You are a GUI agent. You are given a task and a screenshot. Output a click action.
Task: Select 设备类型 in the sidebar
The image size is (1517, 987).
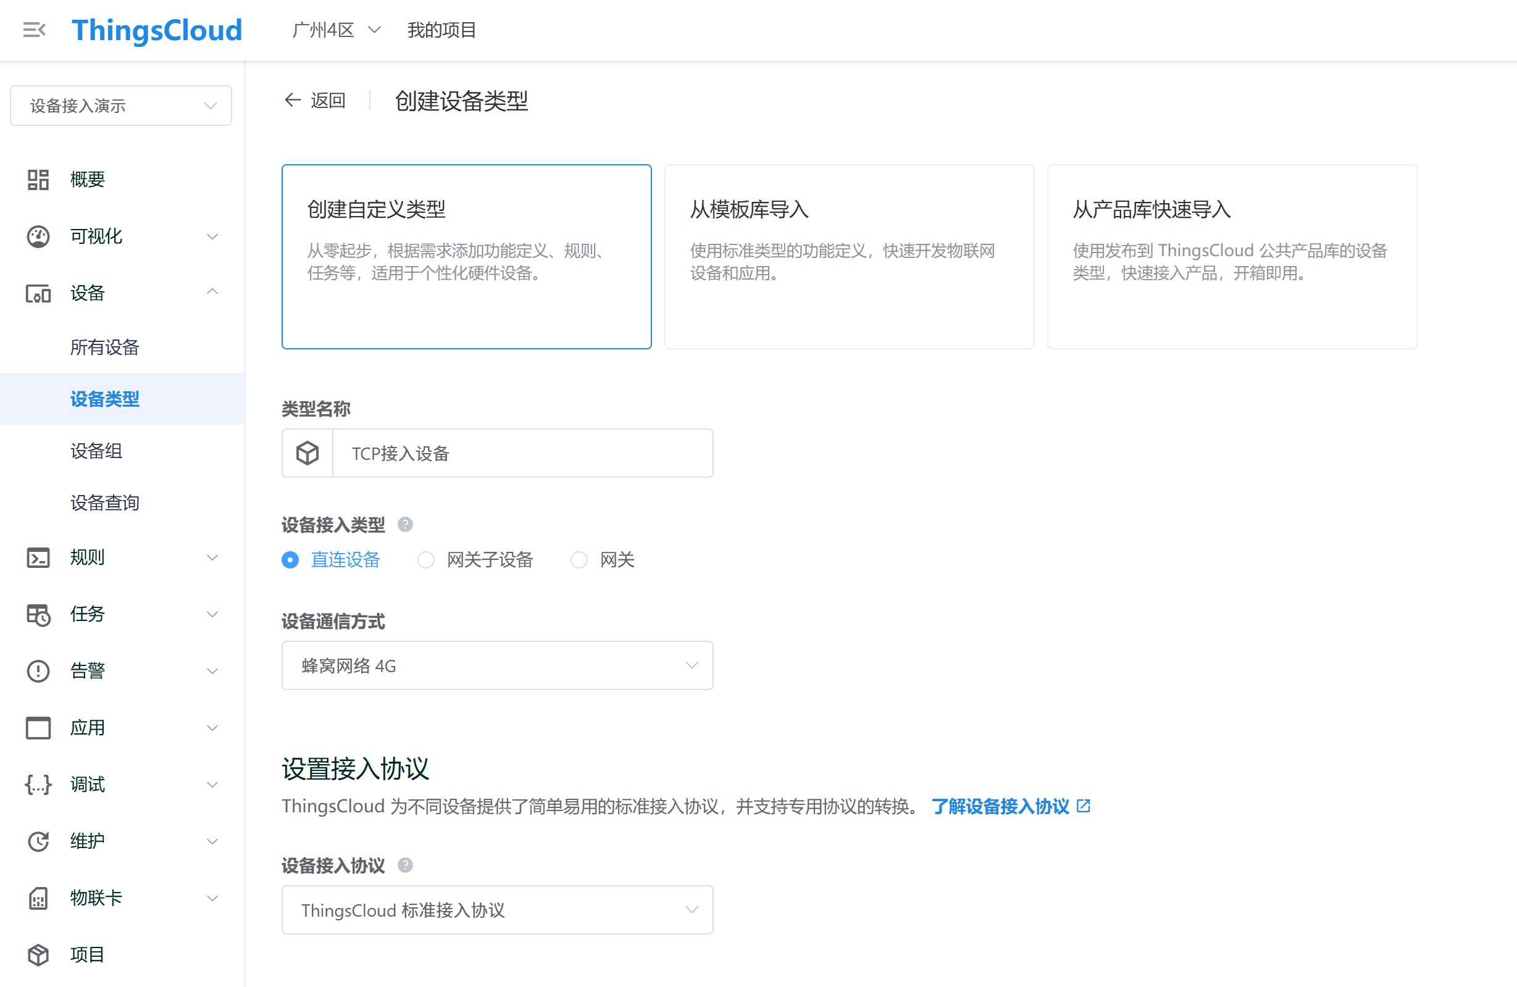point(104,399)
